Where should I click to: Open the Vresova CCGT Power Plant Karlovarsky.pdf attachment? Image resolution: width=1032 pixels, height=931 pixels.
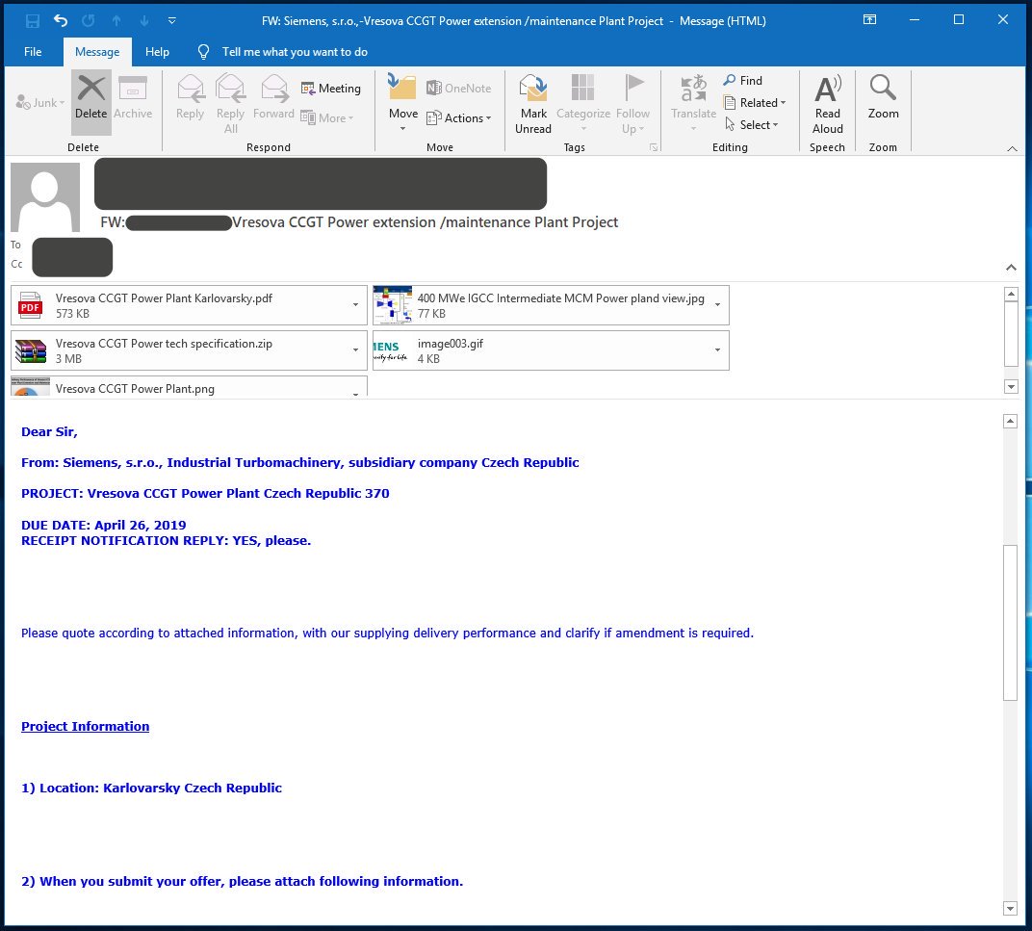tap(164, 305)
